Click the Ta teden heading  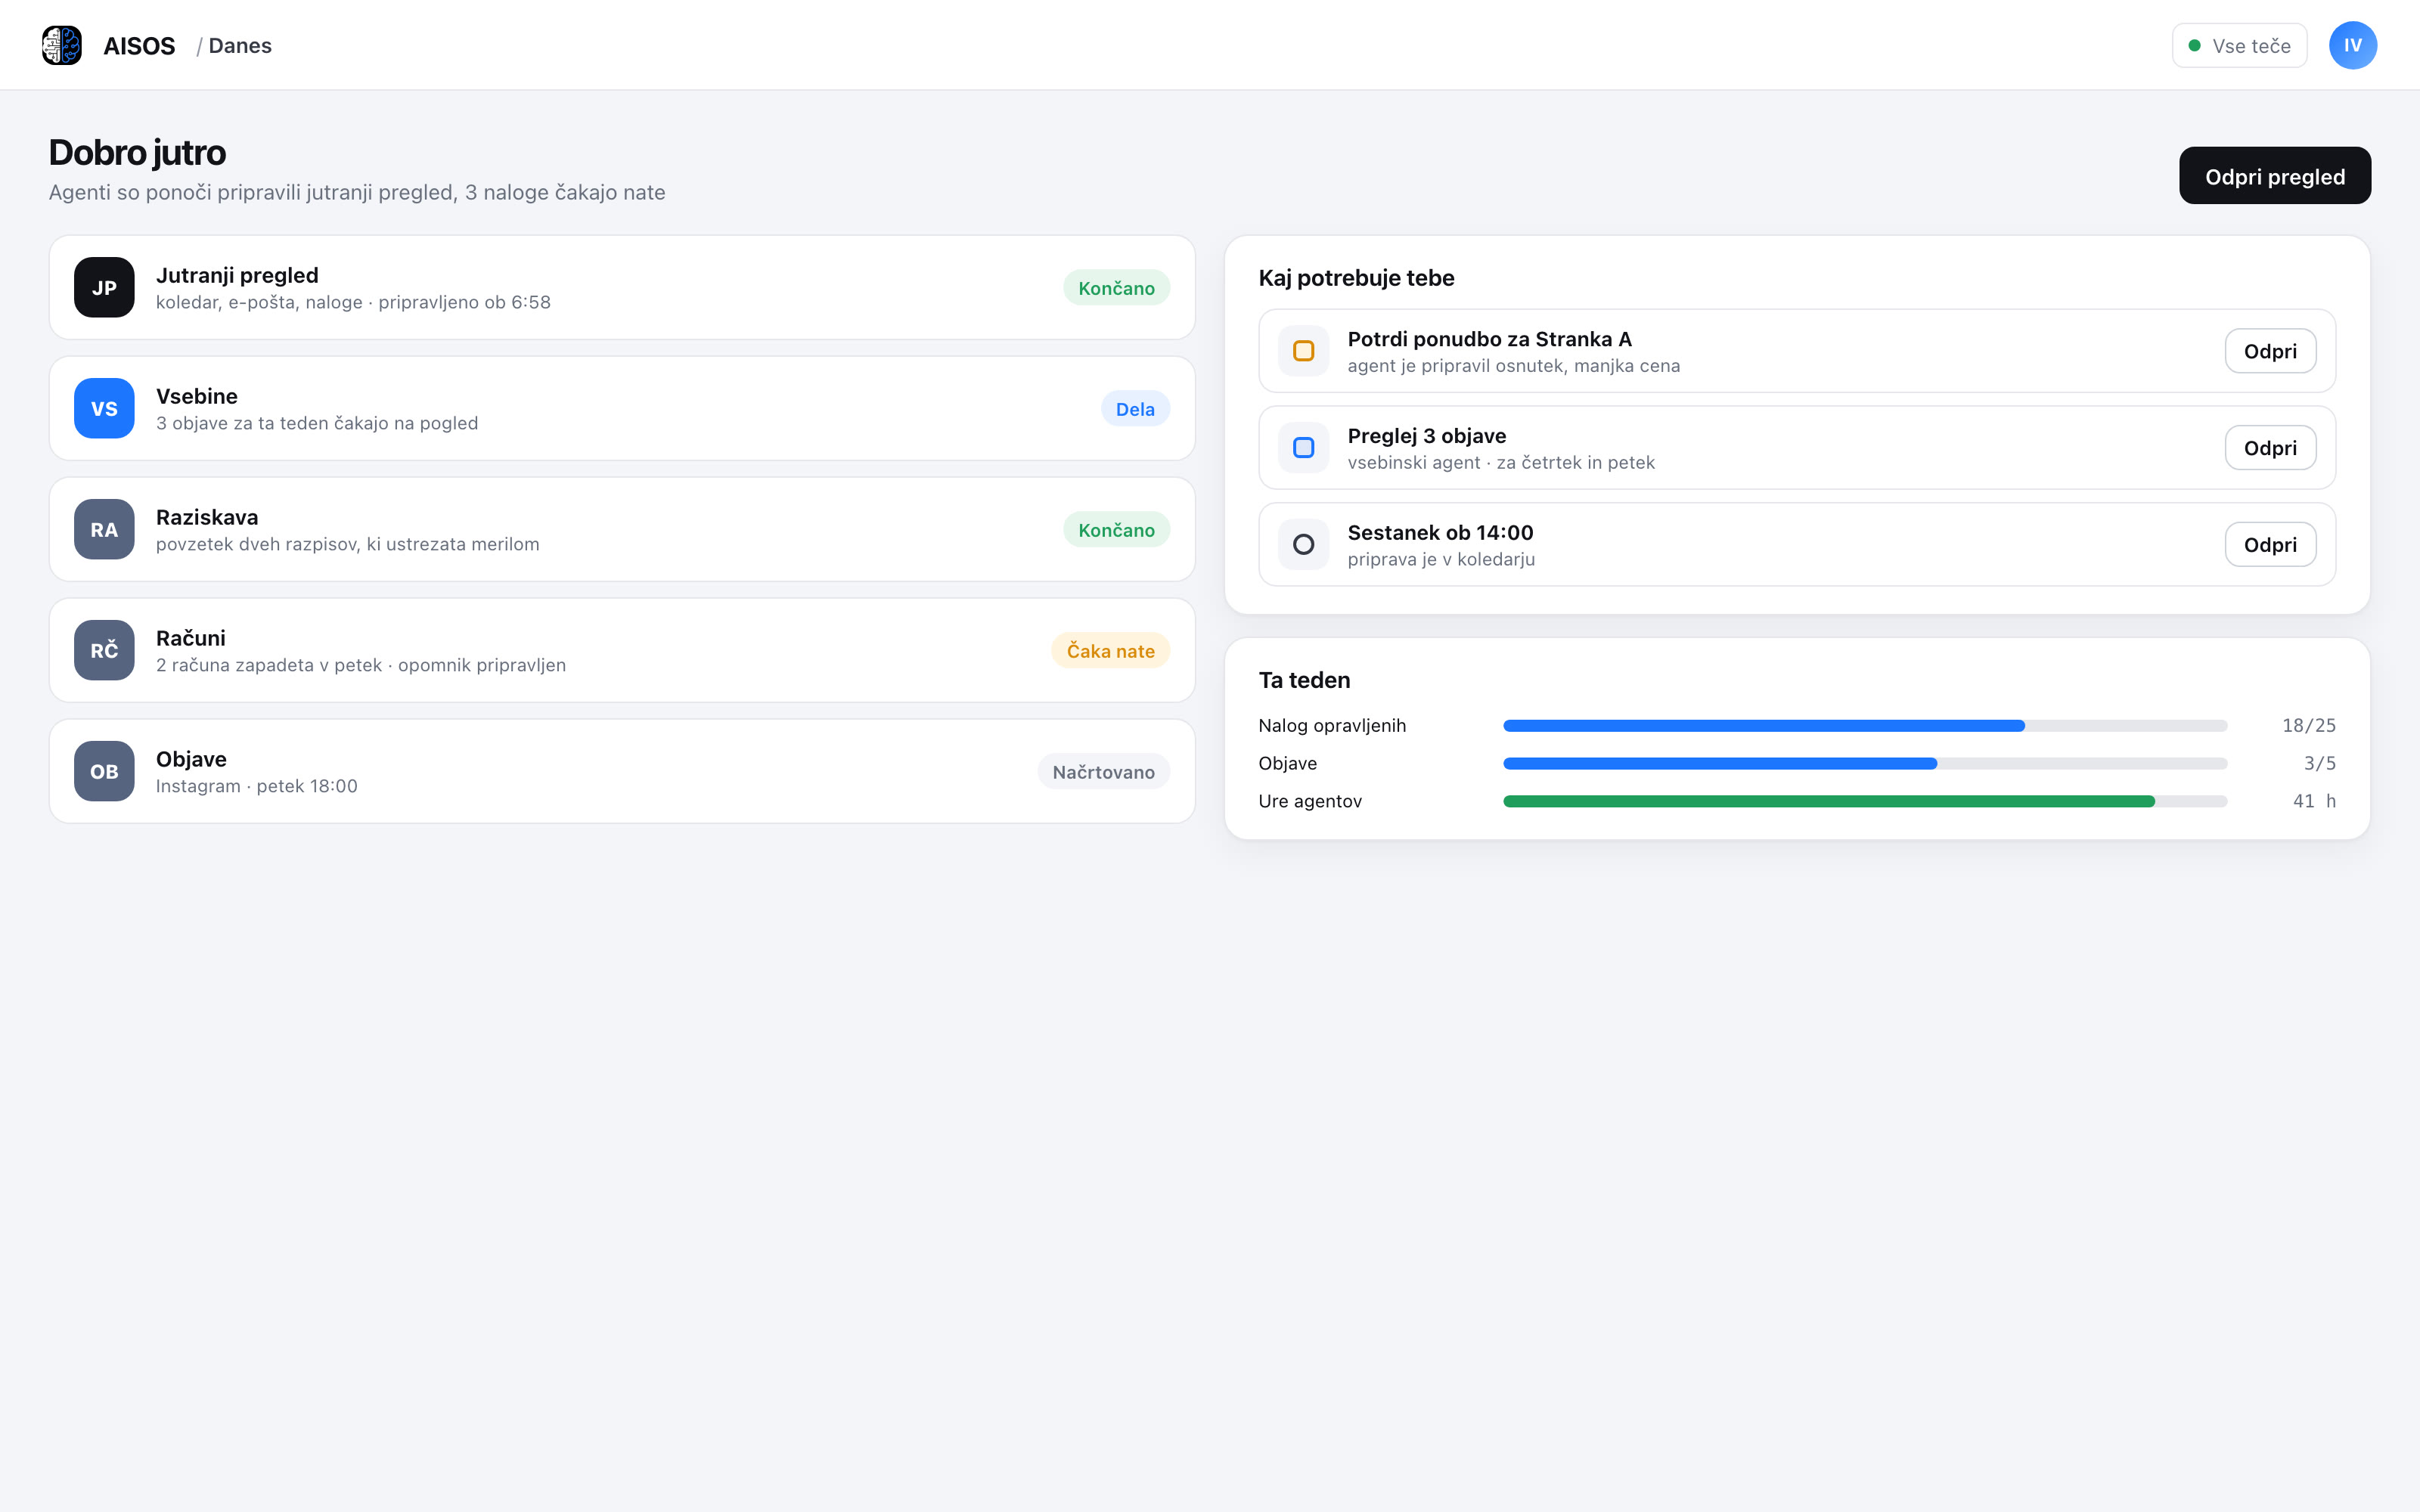click(1304, 680)
